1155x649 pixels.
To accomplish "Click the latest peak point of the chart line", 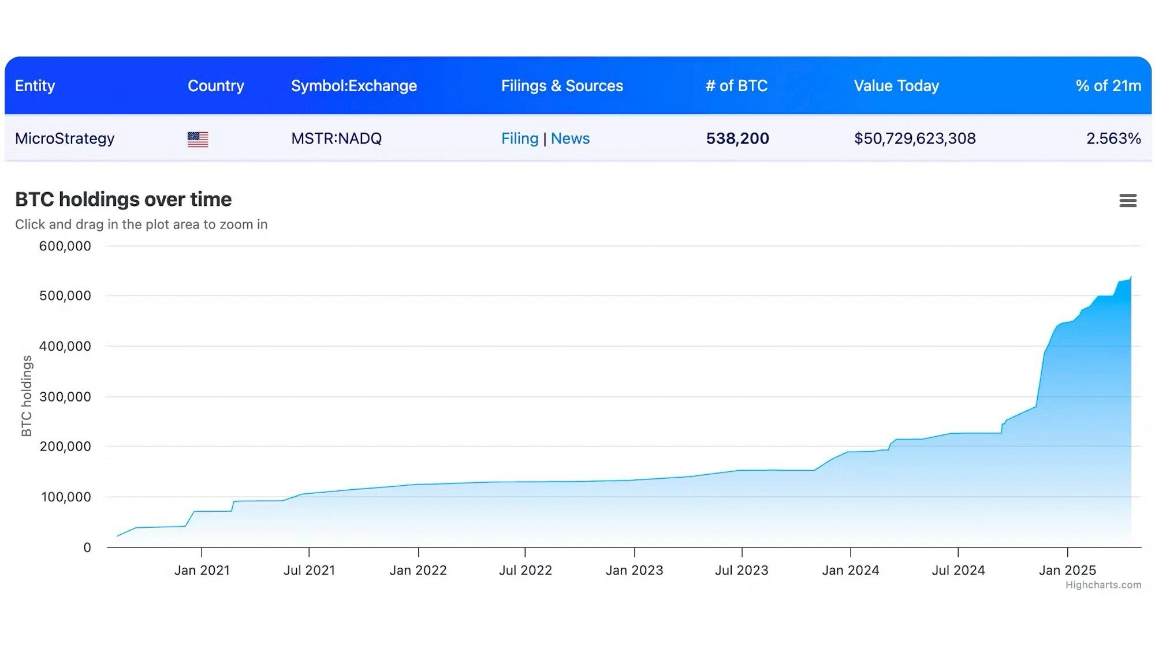I will tap(1131, 277).
